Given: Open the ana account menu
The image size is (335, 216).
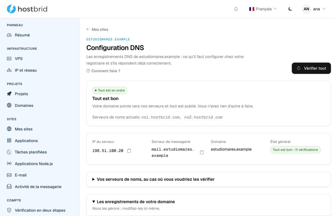Looking at the screenshot, I should pos(314,9).
